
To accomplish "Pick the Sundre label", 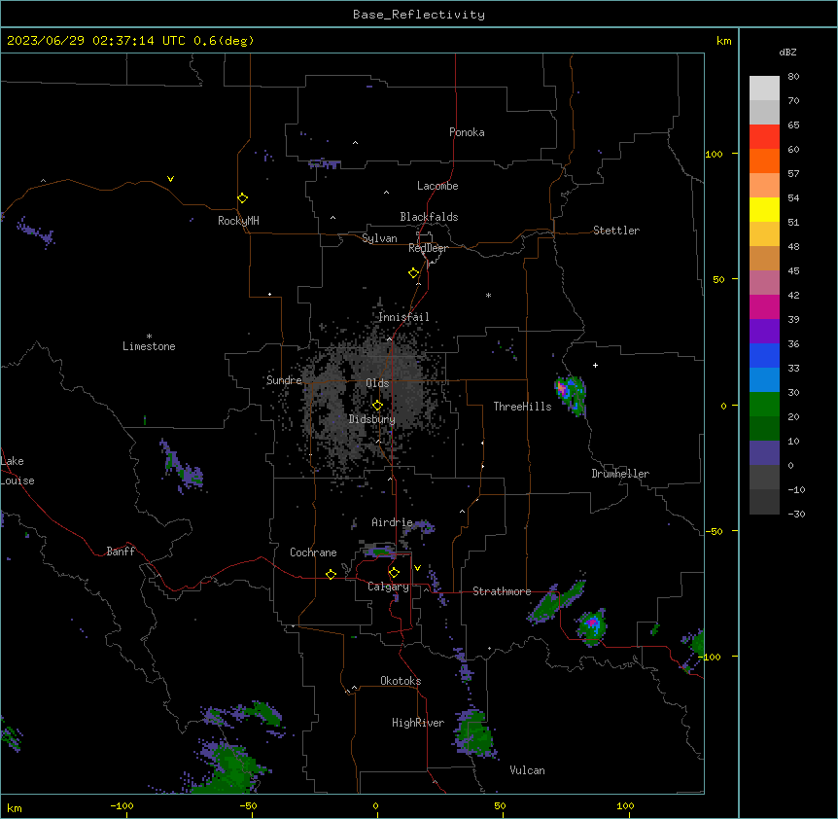I will (284, 380).
